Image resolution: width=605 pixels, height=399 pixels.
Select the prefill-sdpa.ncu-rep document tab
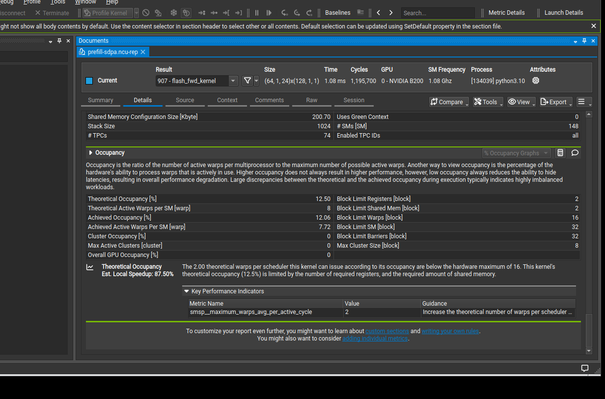pyautogui.click(x=113, y=52)
